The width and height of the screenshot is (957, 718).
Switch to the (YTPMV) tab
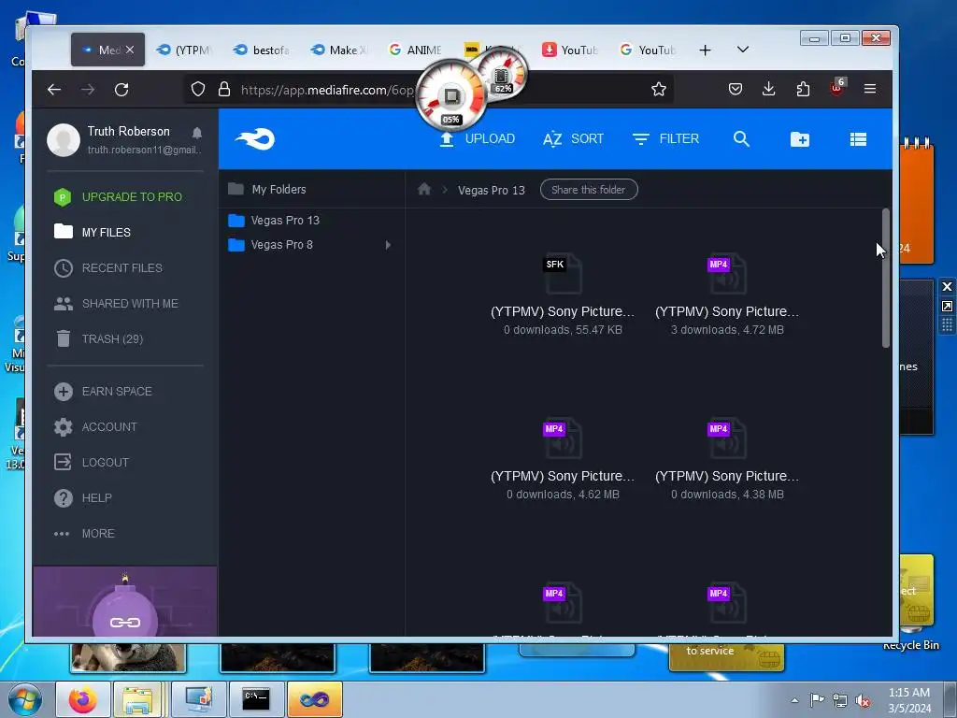tap(184, 50)
